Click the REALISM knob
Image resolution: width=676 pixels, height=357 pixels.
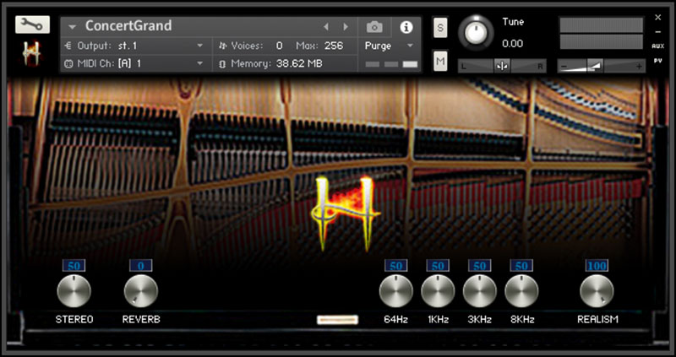597,291
